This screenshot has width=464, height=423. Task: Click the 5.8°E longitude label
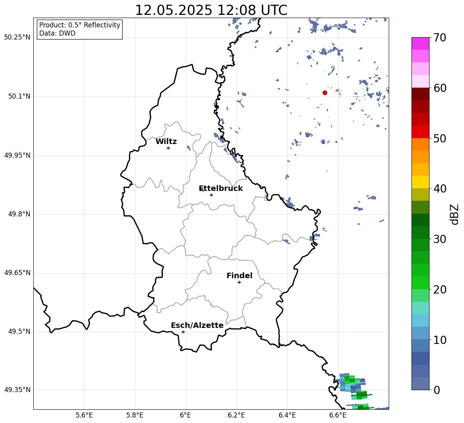tap(135, 415)
